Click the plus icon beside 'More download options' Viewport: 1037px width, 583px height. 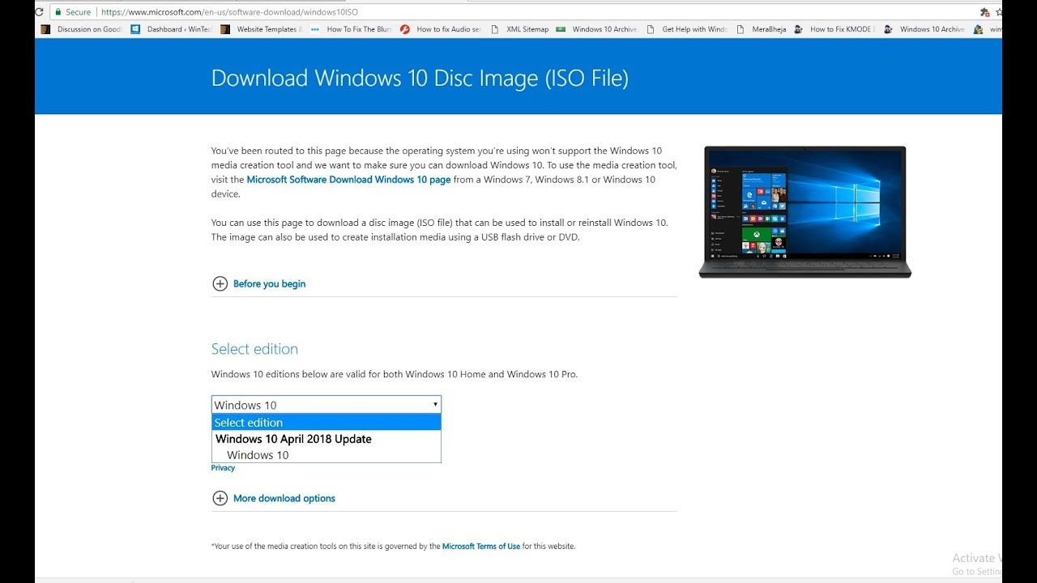tap(220, 498)
